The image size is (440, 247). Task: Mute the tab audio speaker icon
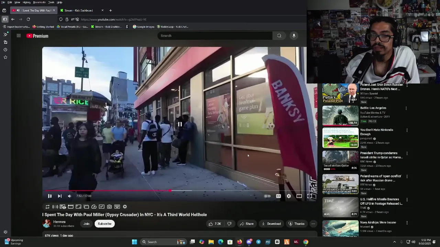click(18, 10)
